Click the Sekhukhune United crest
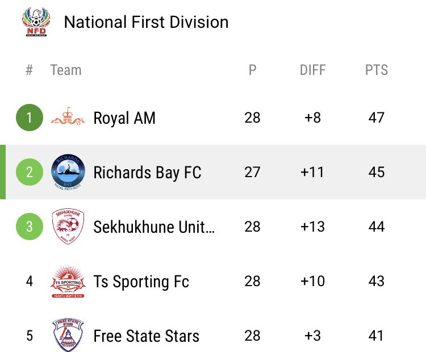This screenshot has width=426, height=352. [68, 227]
